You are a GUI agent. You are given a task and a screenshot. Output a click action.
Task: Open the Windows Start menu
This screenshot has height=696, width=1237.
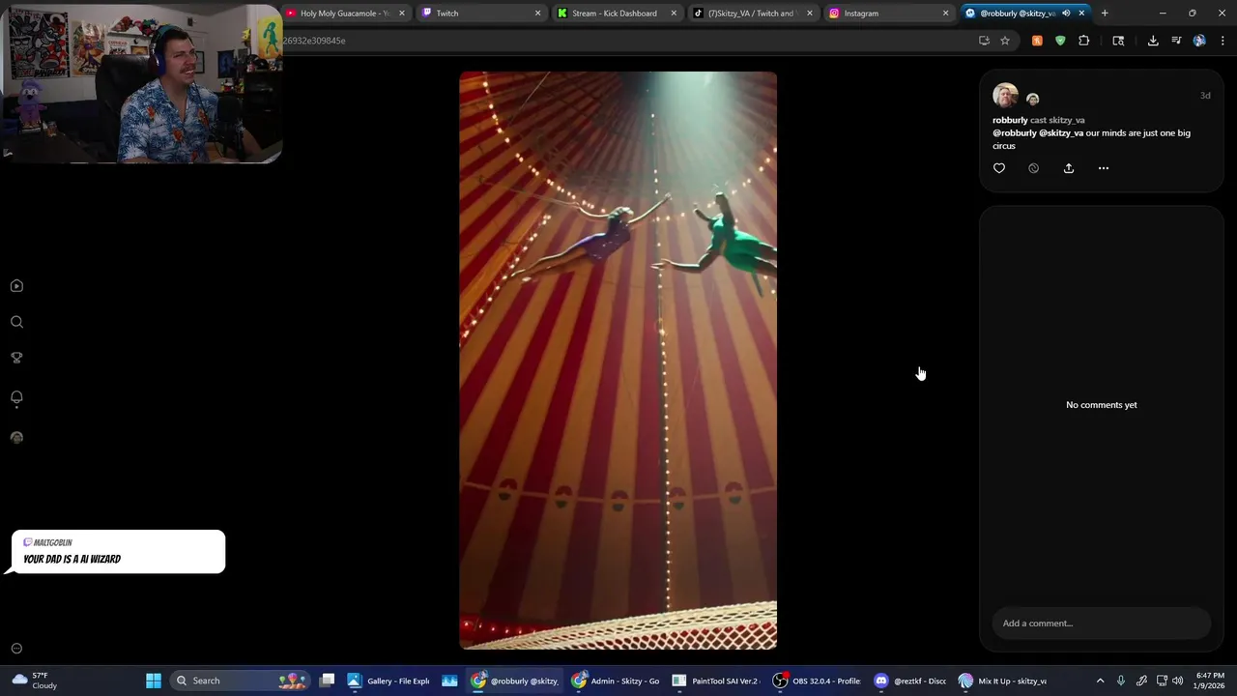coord(154,681)
